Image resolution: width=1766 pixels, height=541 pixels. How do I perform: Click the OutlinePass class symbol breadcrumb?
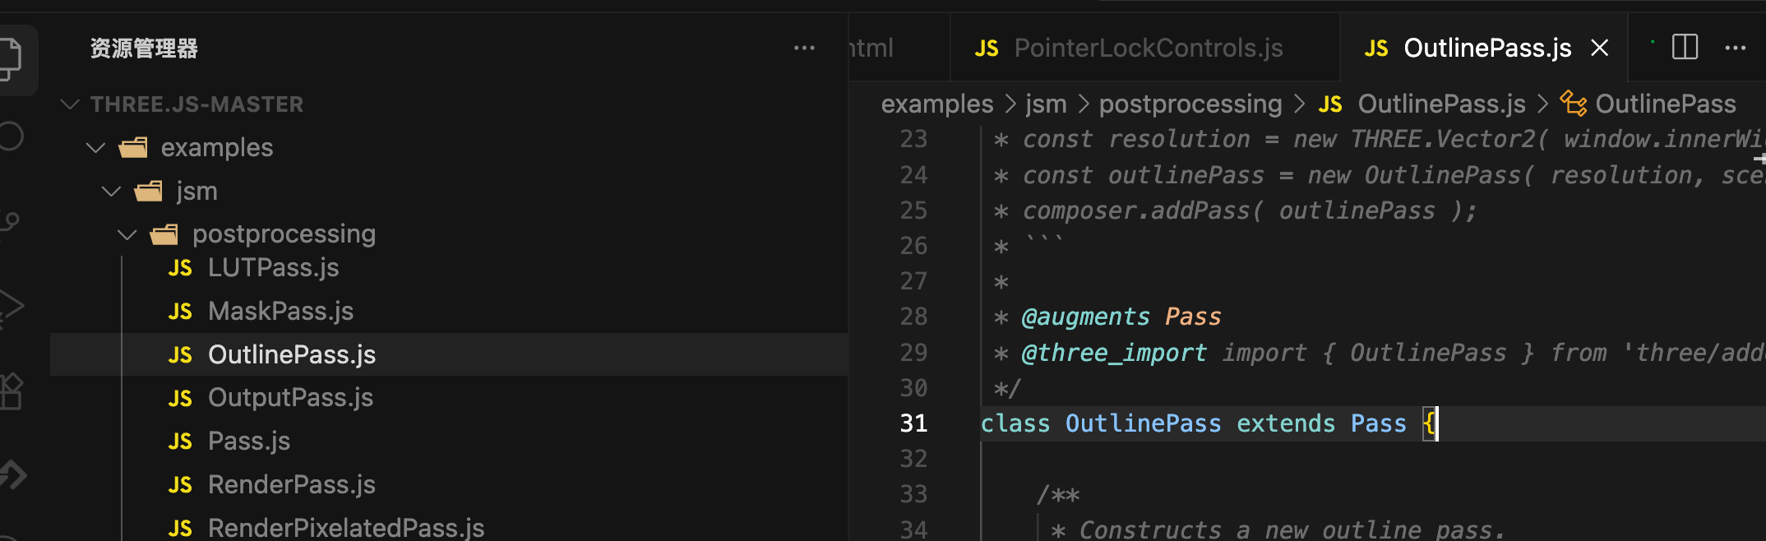pos(1665,104)
